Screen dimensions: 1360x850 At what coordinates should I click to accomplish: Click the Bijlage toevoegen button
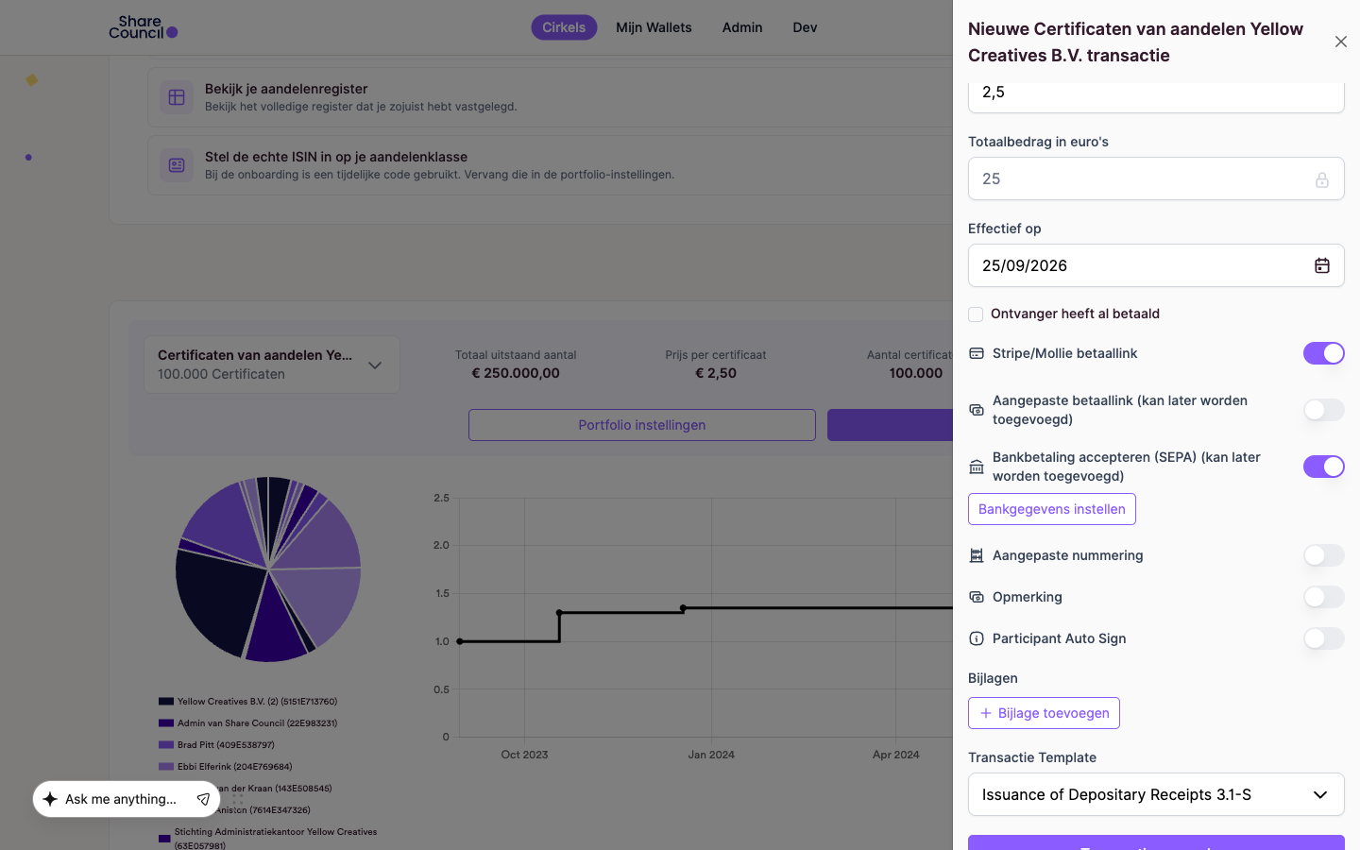pos(1044,713)
